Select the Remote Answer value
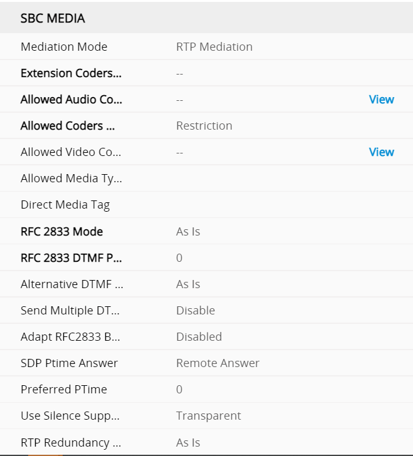The image size is (413, 456). (x=217, y=363)
